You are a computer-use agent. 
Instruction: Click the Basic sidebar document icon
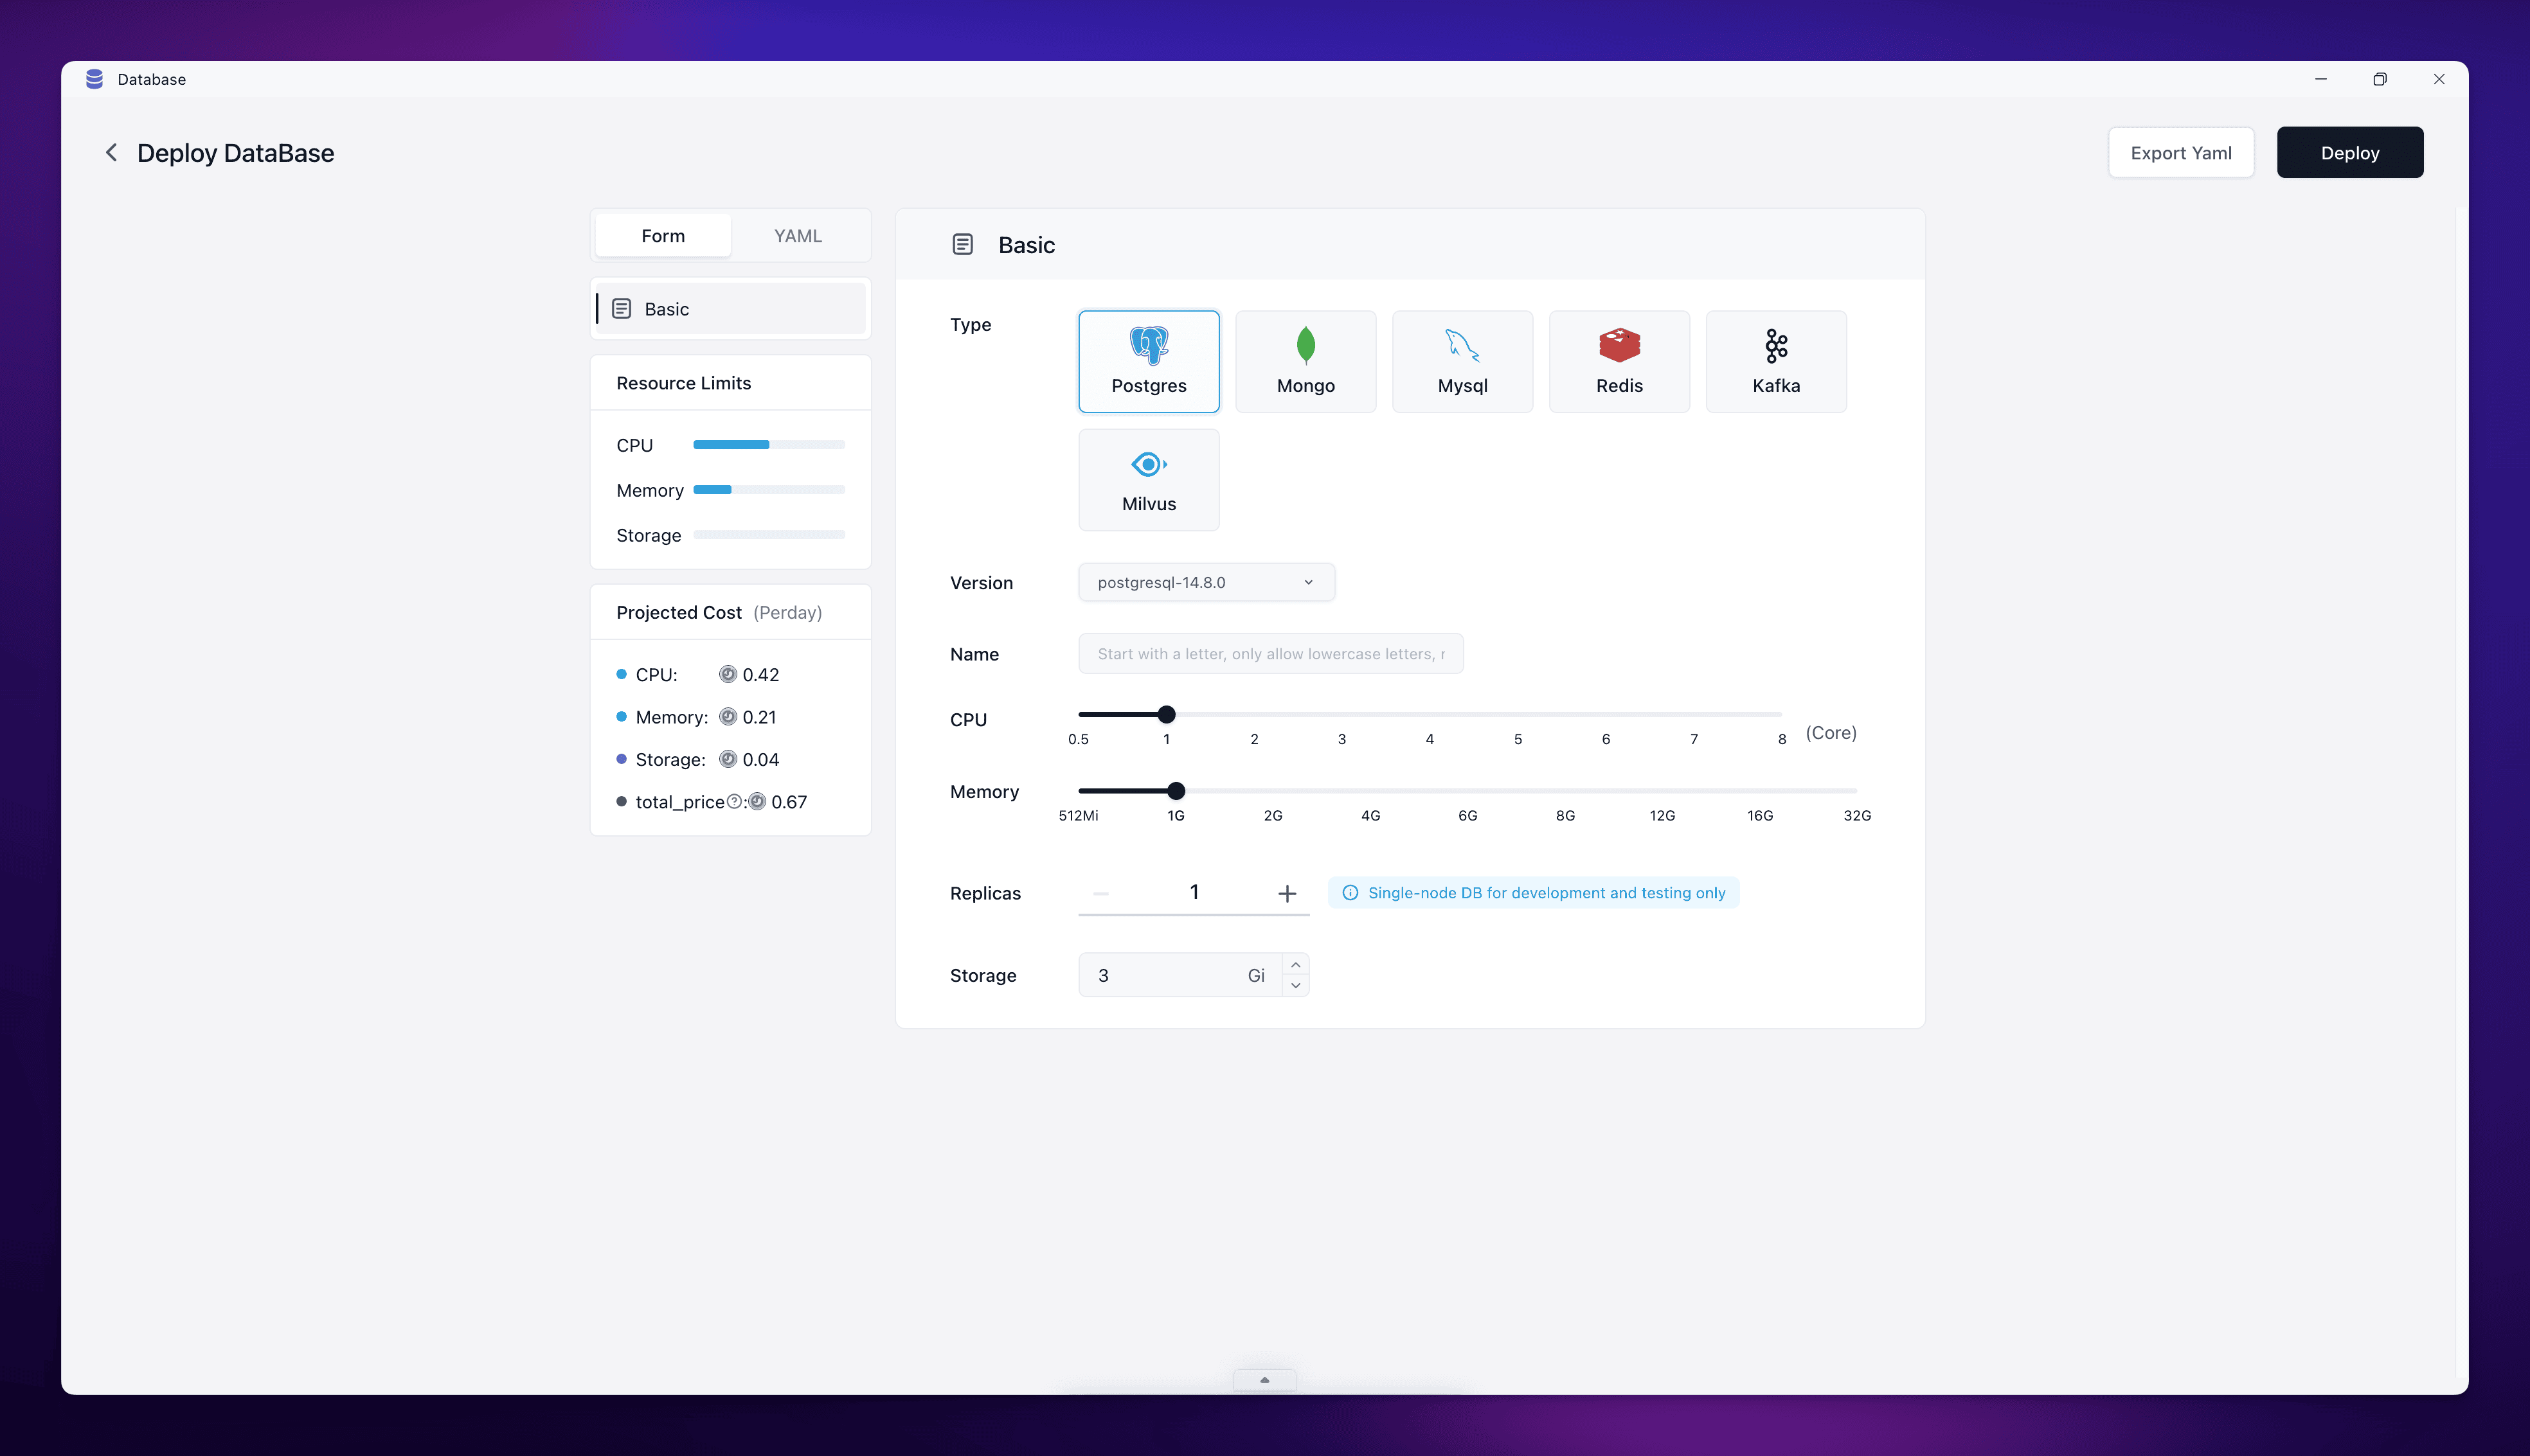621,309
